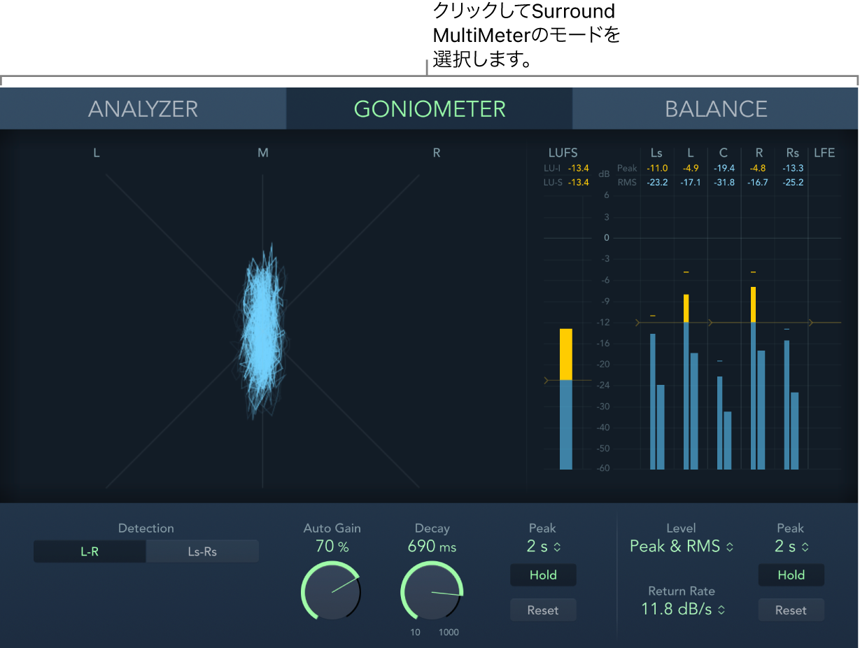Click the Auto Gain 70 % value field

[332, 547]
